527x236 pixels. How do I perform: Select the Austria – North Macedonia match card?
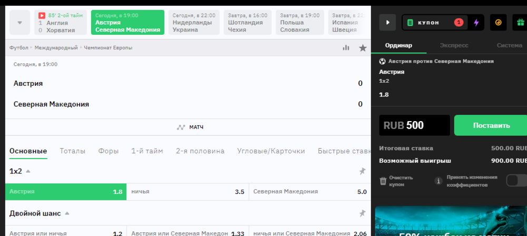pyautogui.click(x=128, y=23)
